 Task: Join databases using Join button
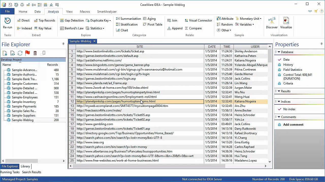point(172,20)
